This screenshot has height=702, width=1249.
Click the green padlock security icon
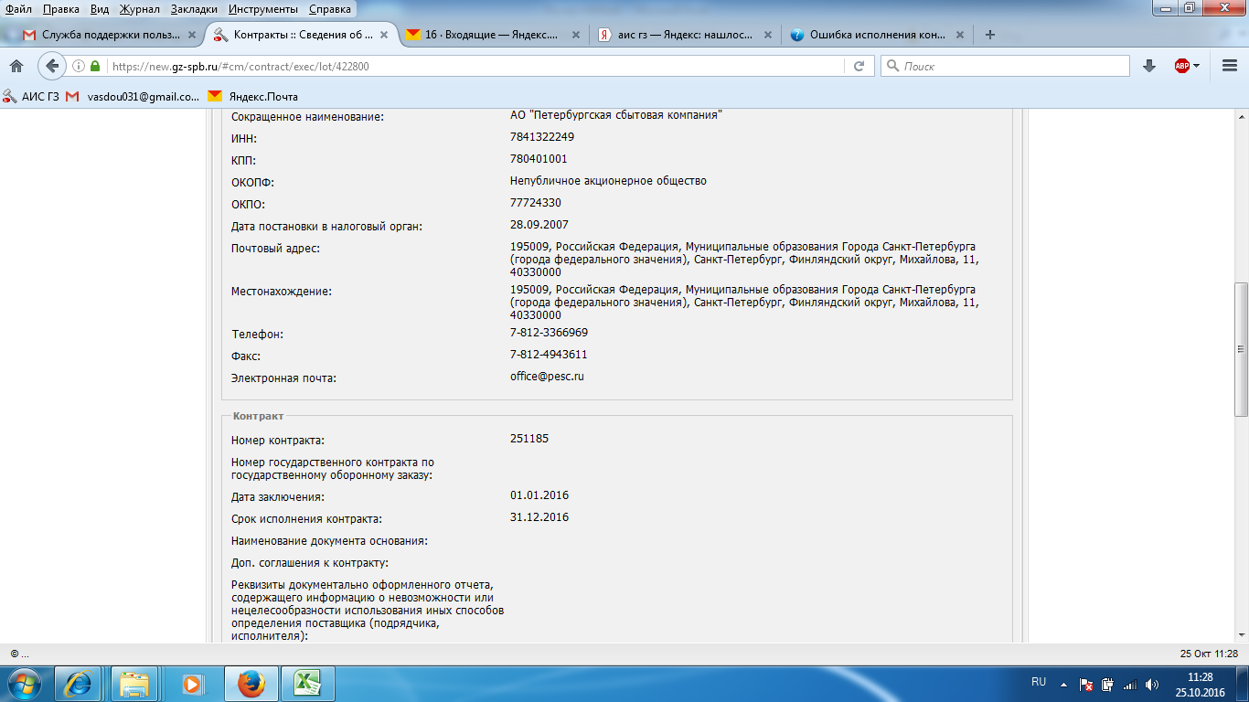(95, 66)
